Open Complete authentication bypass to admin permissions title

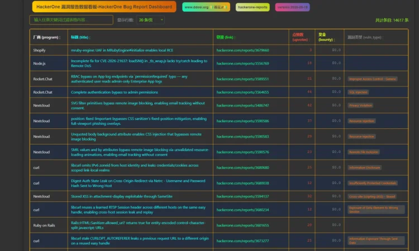point(115,92)
